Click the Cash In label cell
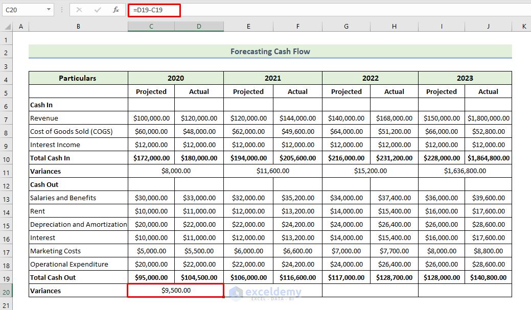 click(x=78, y=105)
